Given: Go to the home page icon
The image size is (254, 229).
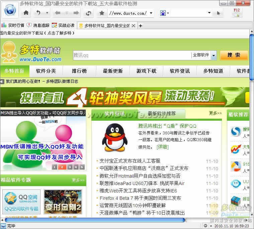Looking at the screenshot, I should pyautogui.click(x=26, y=13).
